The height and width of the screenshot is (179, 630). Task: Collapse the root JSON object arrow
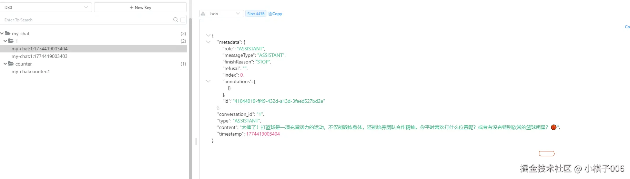[208, 36]
